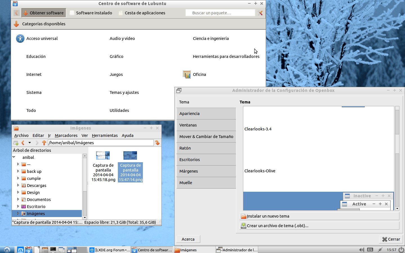Click new-tab icon in Imágenes file manager toolbar
The height and width of the screenshot is (253, 405).
click(x=16, y=143)
